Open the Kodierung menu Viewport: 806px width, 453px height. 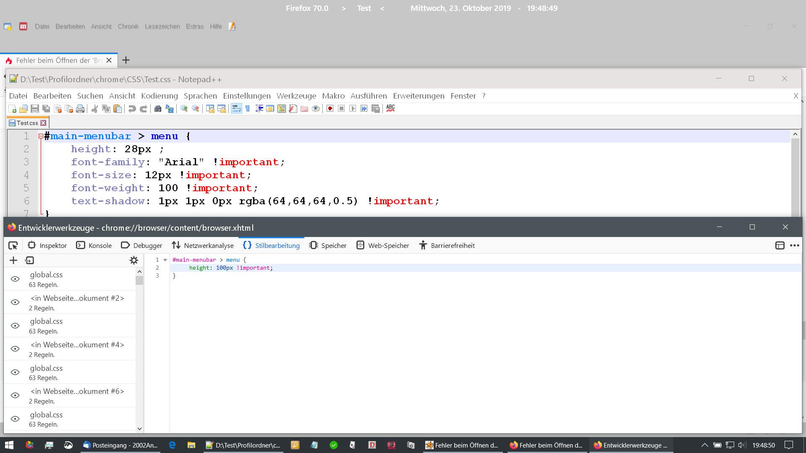[159, 96]
